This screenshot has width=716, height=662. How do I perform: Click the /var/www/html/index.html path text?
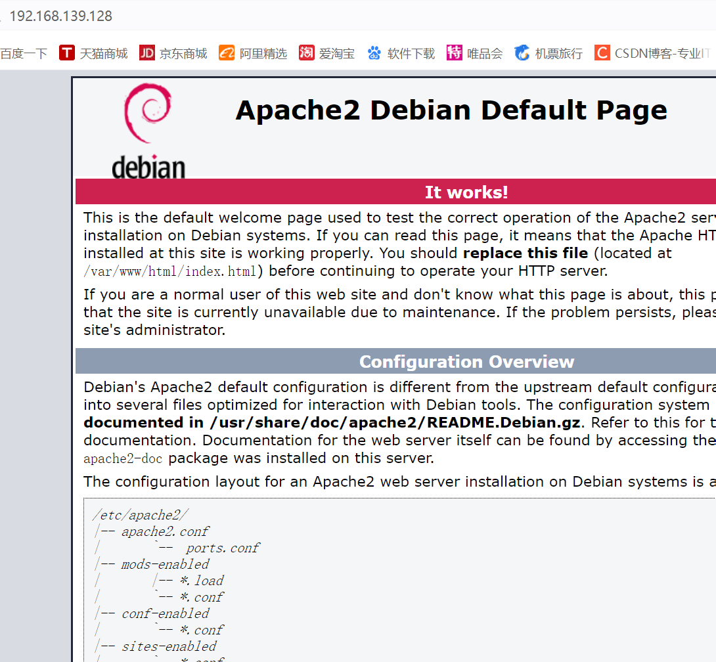click(170, 271)
